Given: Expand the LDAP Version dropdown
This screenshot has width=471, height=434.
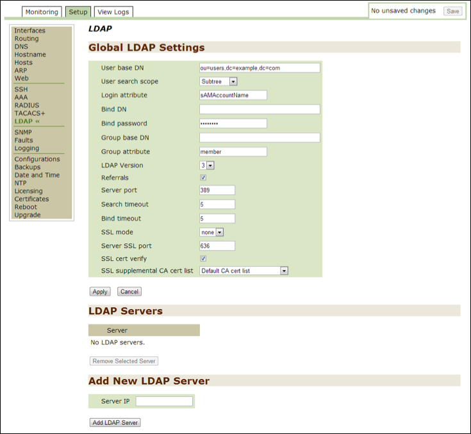Looking at the screenshot, I should coord(207,165).
